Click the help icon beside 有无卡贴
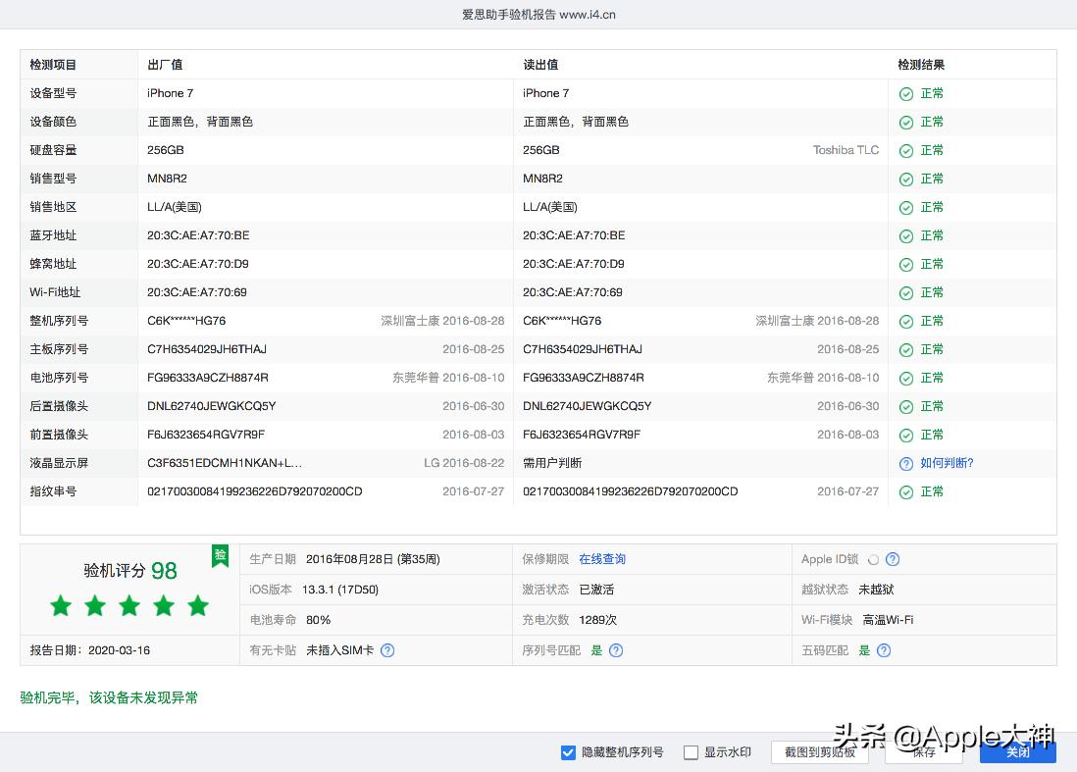Viewport: 1077px width, 772px height. tap(389, 649)
